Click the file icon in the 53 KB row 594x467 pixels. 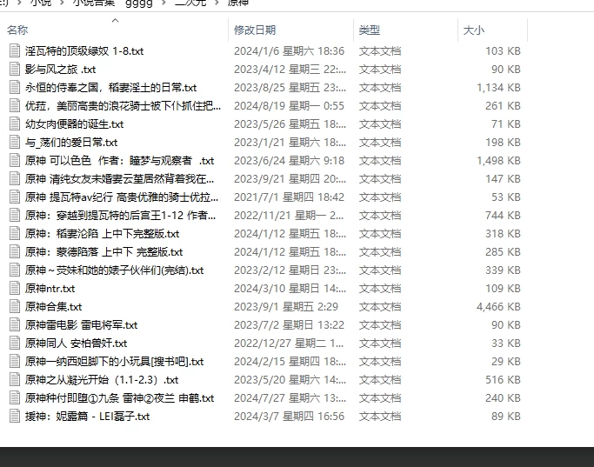(15, 197)
